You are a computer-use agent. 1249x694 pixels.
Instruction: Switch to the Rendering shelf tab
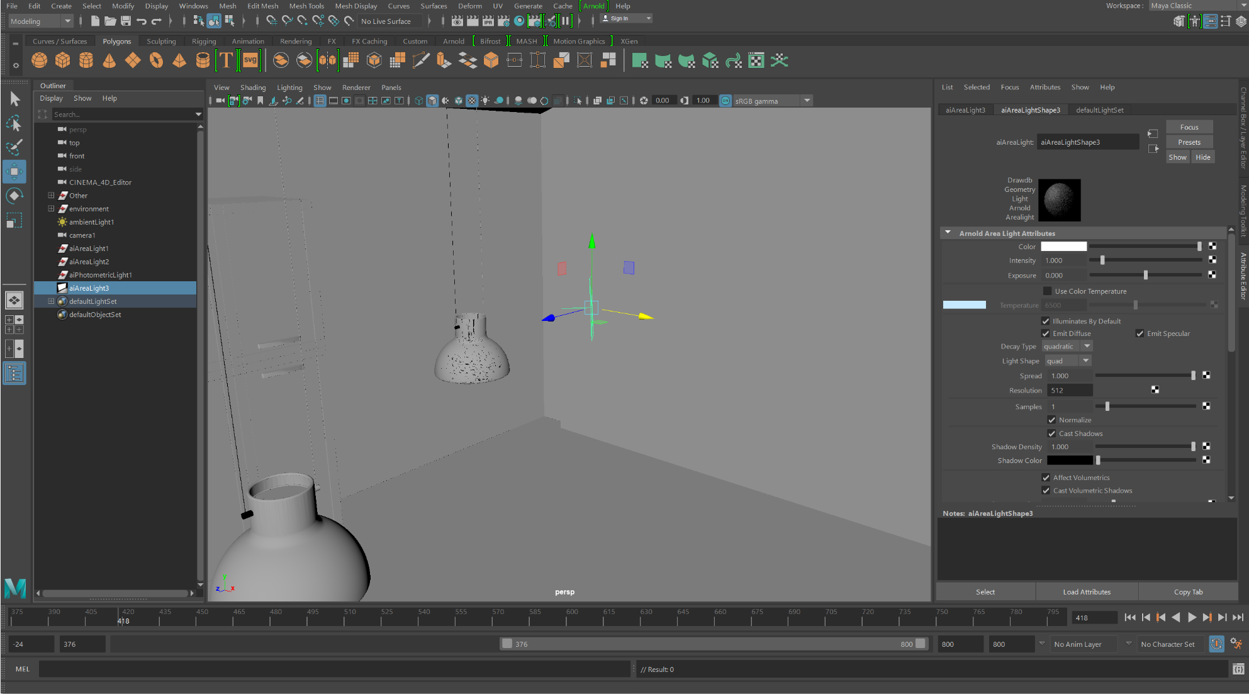[296, 41]
